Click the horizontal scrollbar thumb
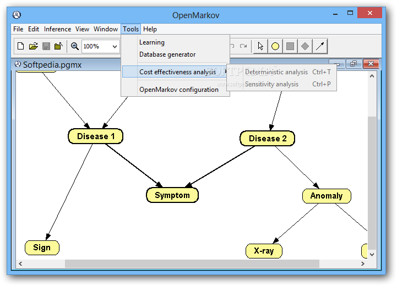397x286 pixels. click(x=192, y=263)
